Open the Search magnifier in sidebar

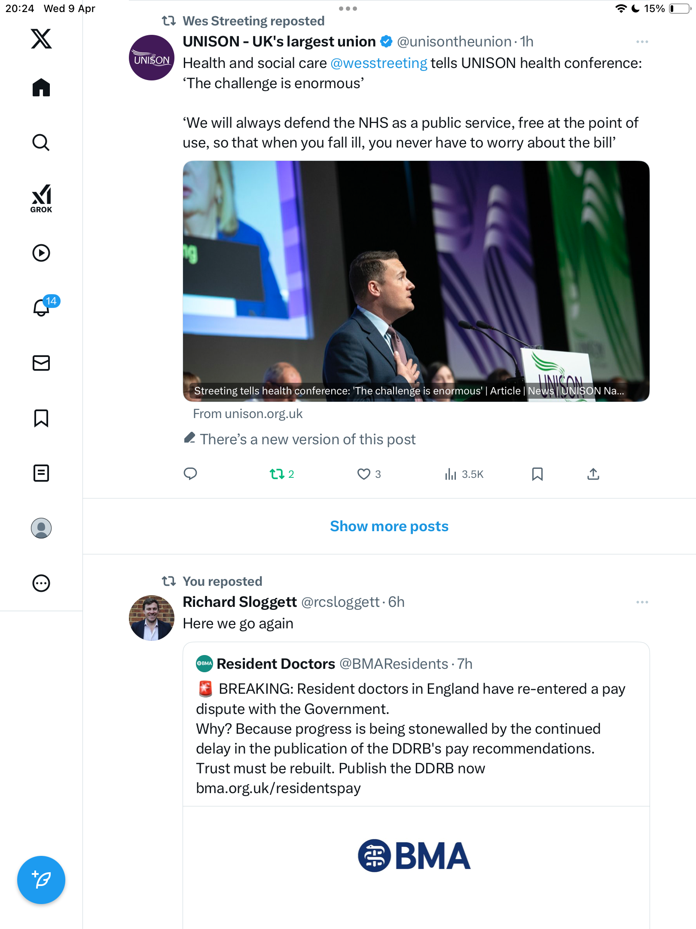pos(41,142)
